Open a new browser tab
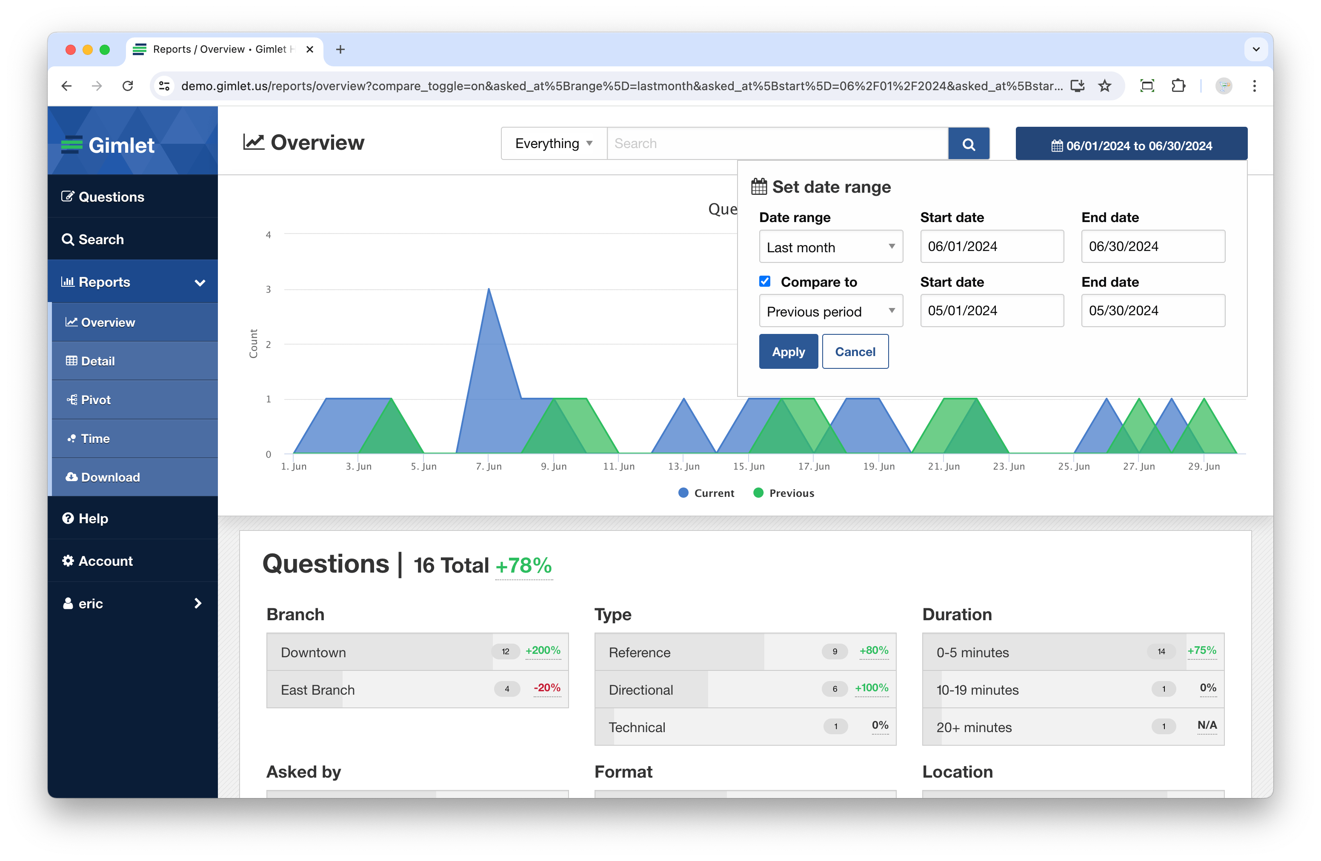1321x861 pixels. click(340, 49)
